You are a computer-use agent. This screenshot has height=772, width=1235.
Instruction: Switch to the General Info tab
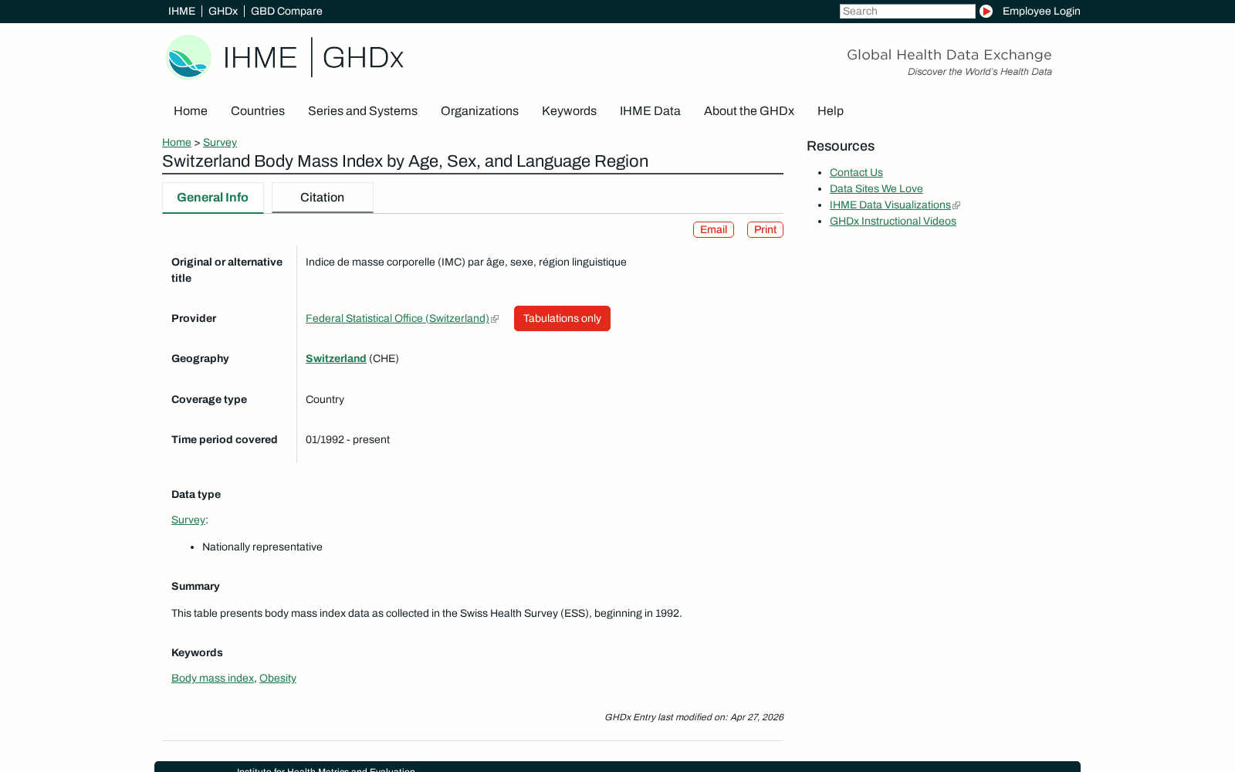(x=212, y=198)
